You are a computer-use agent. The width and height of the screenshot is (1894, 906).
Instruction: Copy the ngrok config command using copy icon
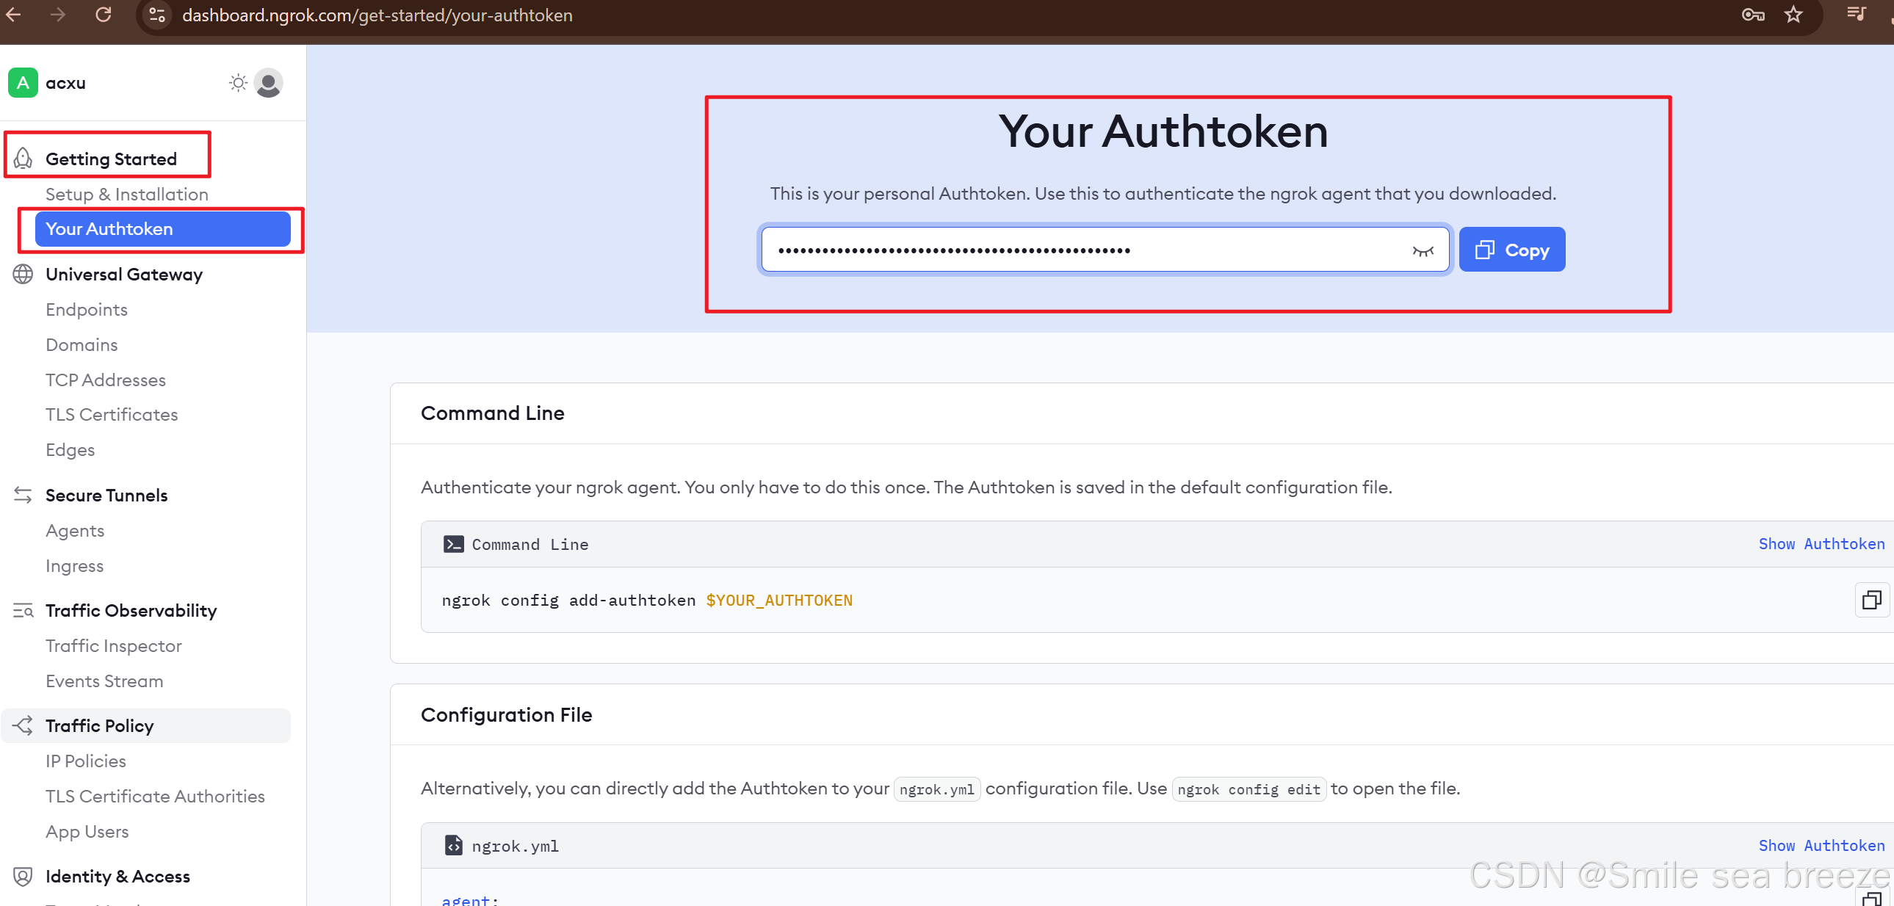tap(1872, 600)
